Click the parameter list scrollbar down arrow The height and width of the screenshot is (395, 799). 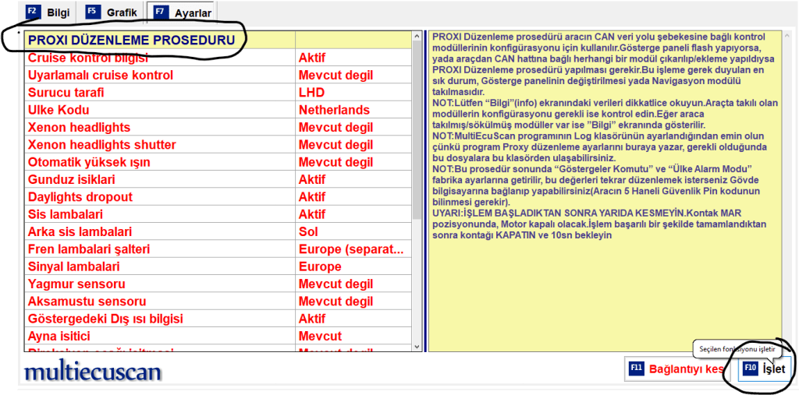[418, 347]
